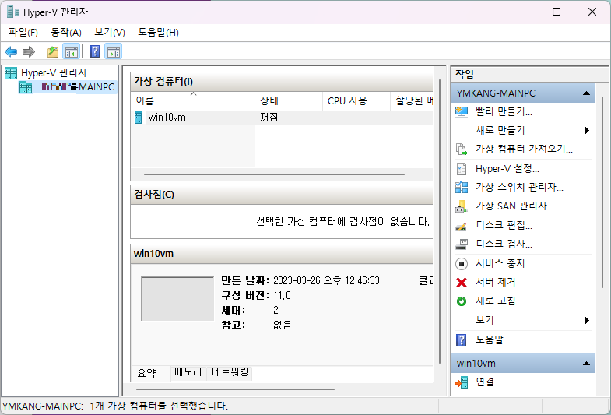Click 가상 컴퓨터 가져오기... action

524,149
